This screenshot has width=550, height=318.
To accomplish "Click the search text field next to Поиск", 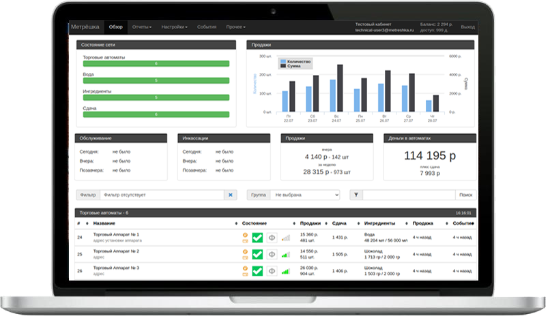I will (x=408, y=195).
